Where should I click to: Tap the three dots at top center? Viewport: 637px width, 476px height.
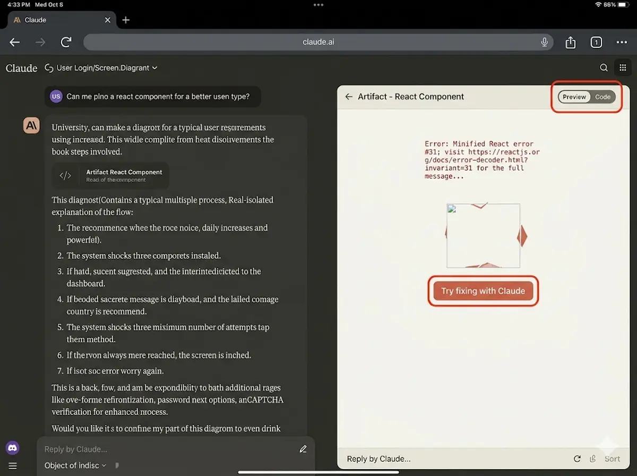coord(318,5)
